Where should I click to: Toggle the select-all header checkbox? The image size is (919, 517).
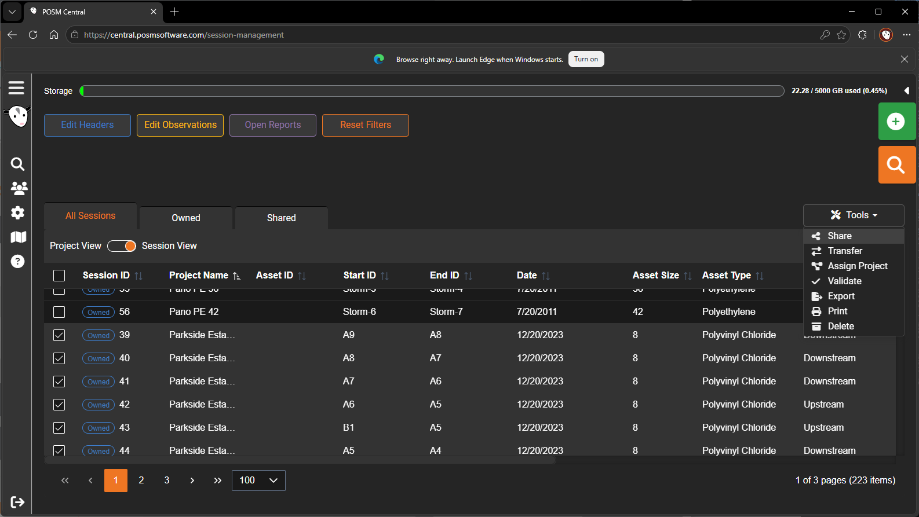(x=59, y=276)
